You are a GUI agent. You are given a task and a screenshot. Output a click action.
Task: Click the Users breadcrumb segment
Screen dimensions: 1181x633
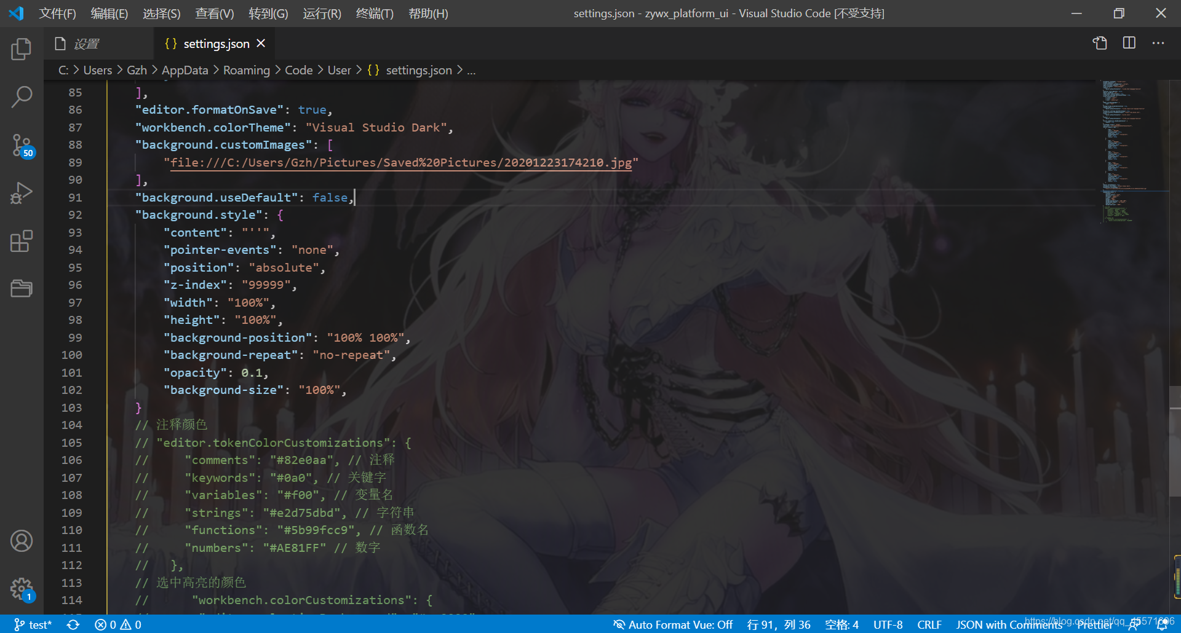coord(98,70)
